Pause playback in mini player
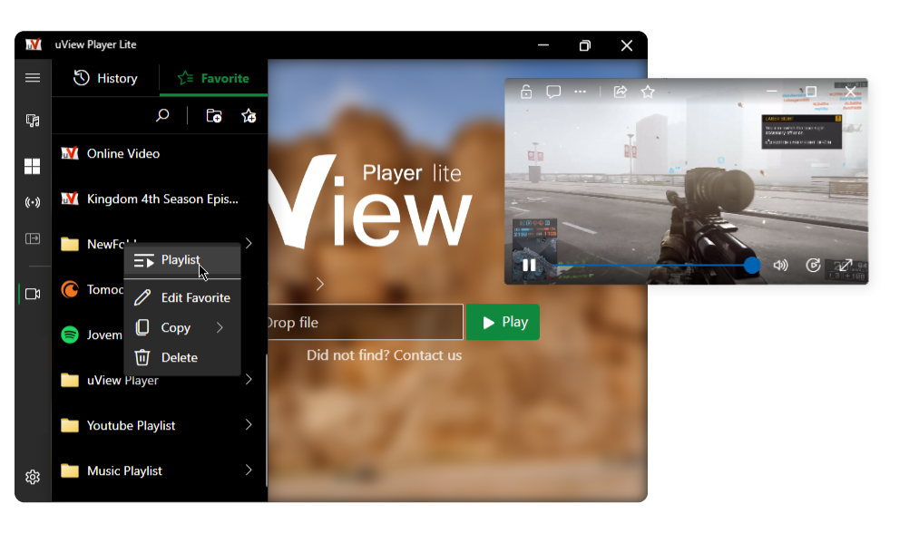Image resolution: width=909 pixels, height=533 pixels. 529,266
